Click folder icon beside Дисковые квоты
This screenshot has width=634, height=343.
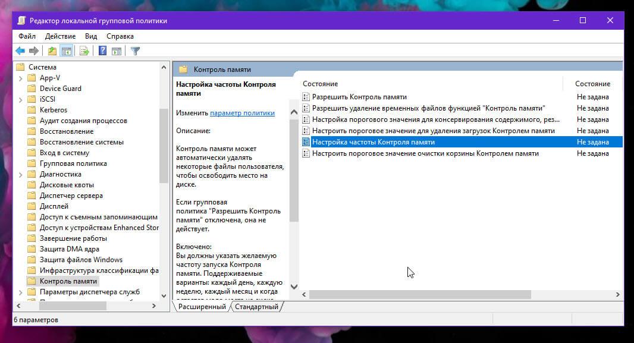(32, 185)
